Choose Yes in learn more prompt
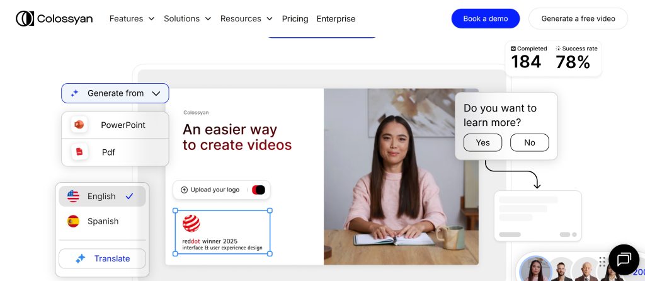645x281 pixels. point(482,142)
